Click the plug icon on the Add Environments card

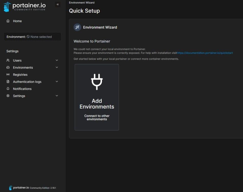click(97, 82)
